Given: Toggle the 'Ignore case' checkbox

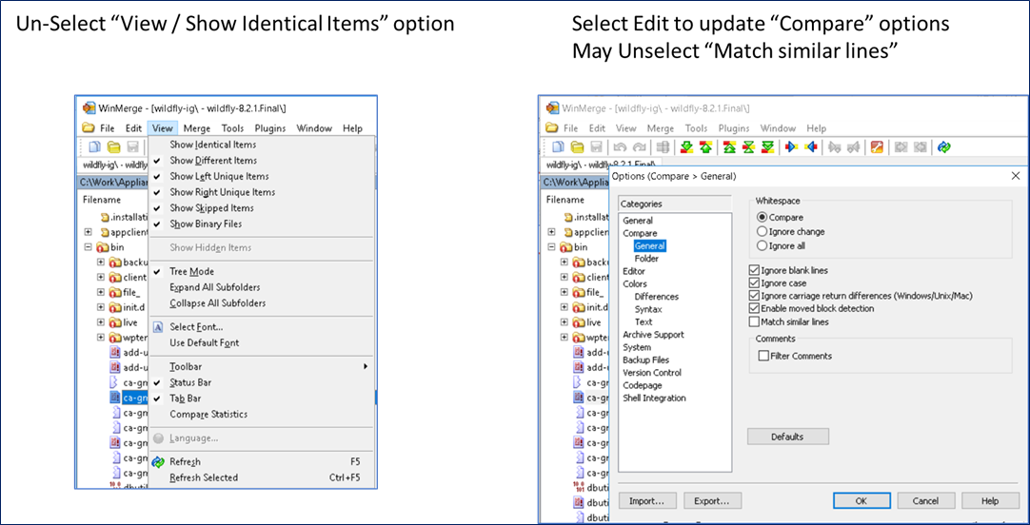Looking at the screenshot, I should pyautogui.click(x=754, y=283).
